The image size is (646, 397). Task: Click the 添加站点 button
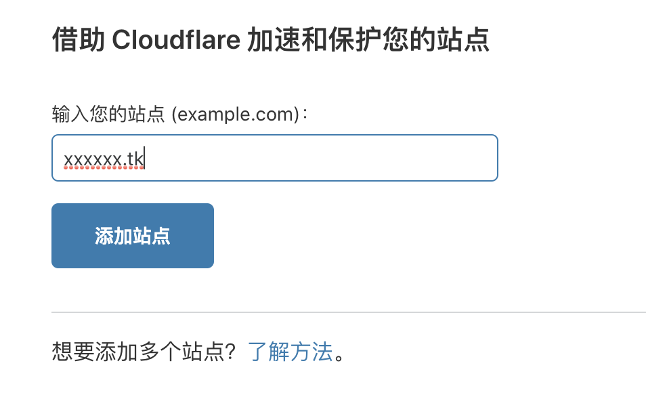click(132, 236)
